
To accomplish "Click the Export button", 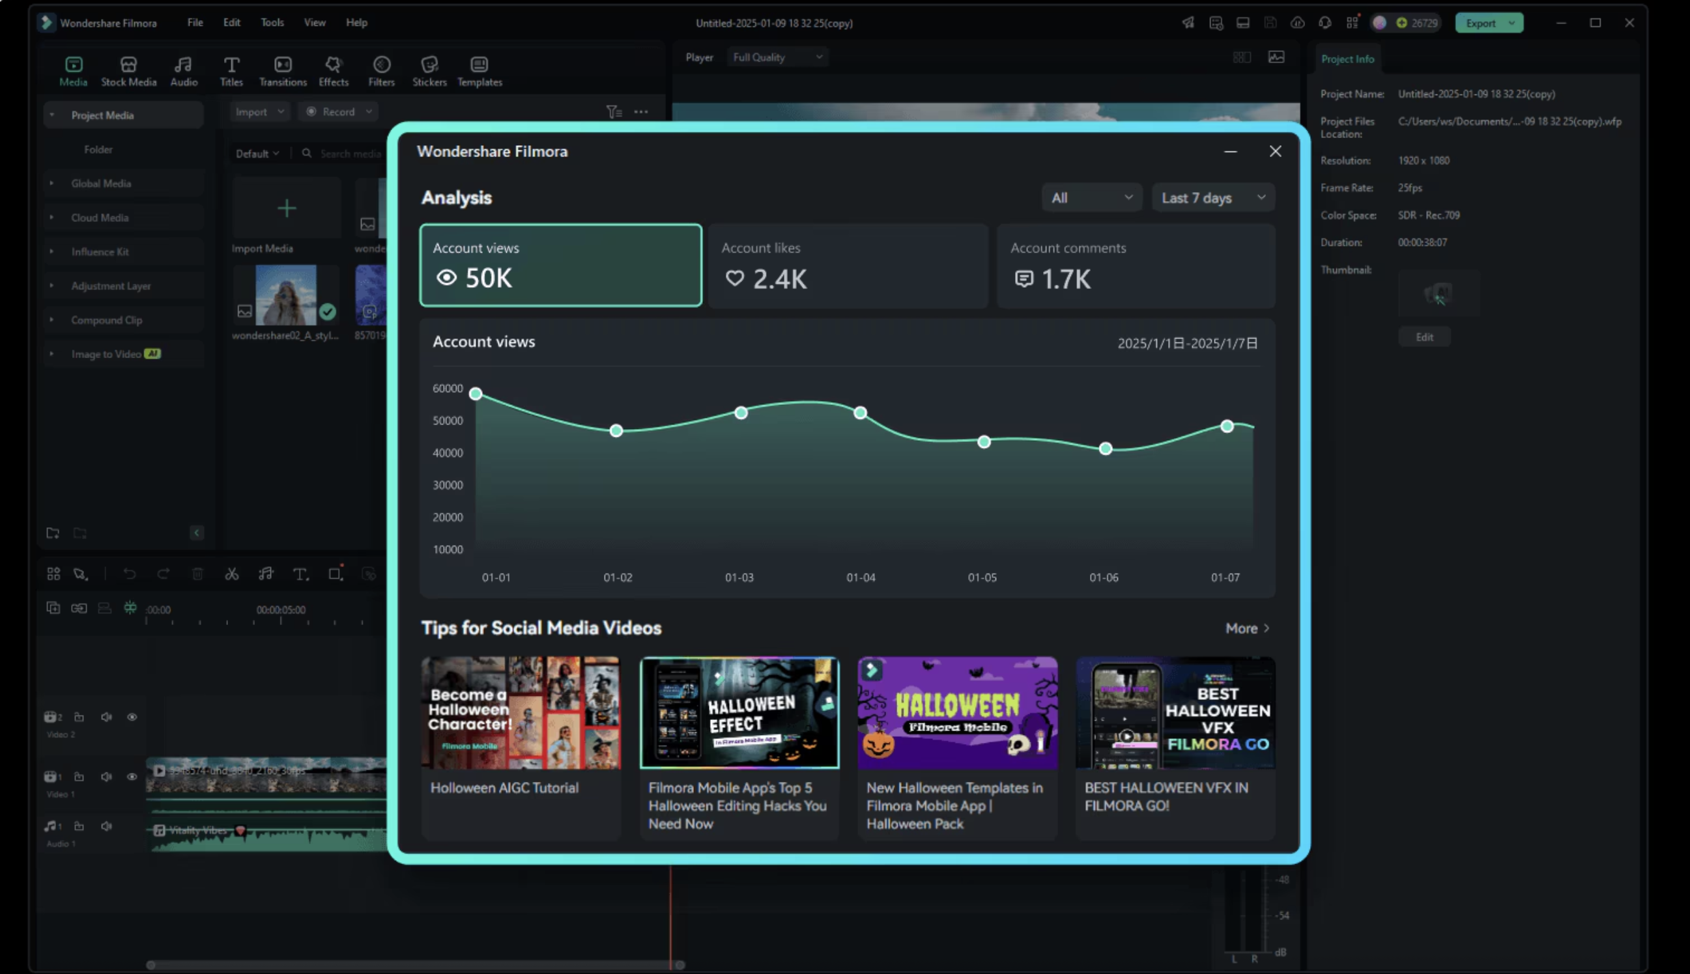I will click(x=1479, y=23).
